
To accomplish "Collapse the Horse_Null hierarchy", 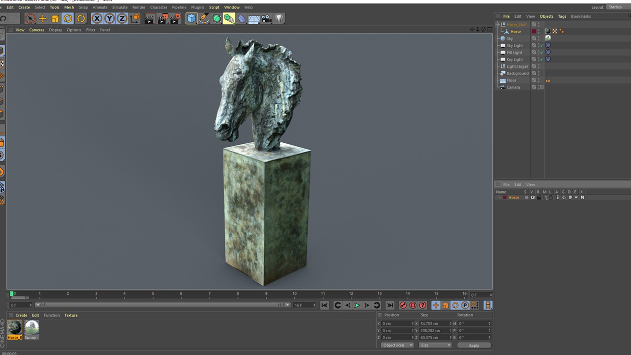I will (497, 24).
